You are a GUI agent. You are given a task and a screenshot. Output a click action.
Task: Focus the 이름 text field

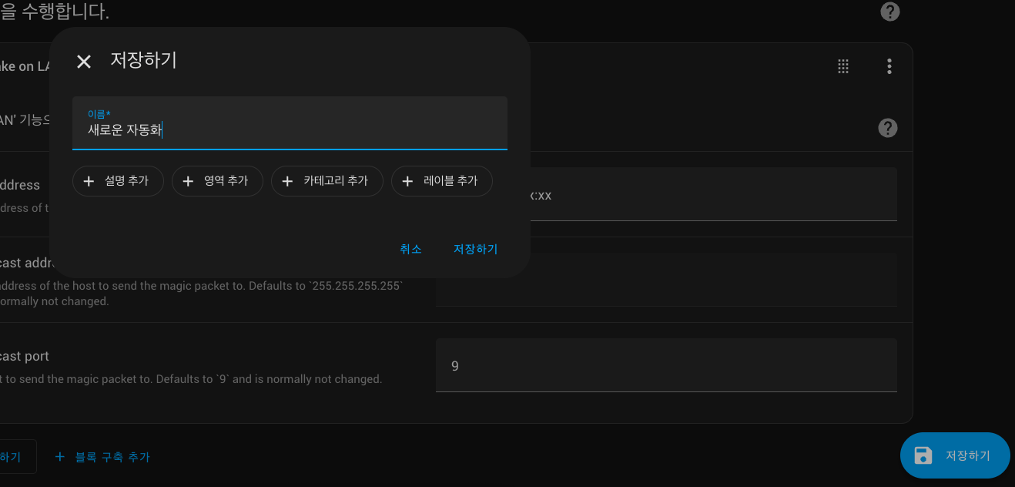coord(290,129)
